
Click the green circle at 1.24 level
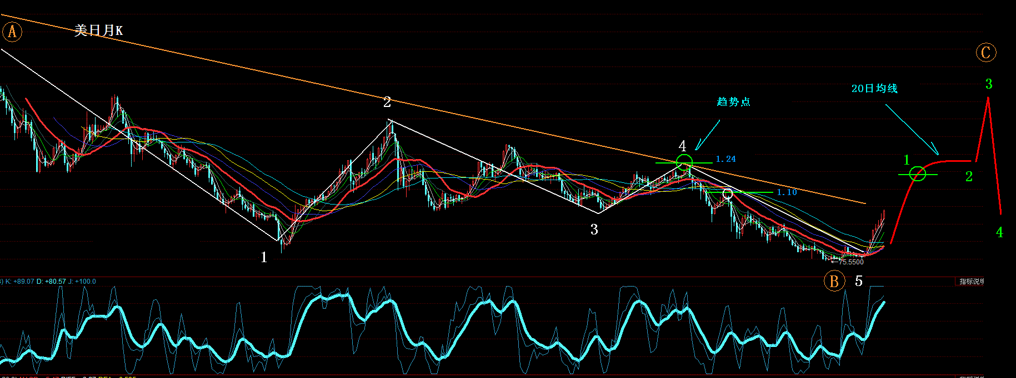pos(684,162)
